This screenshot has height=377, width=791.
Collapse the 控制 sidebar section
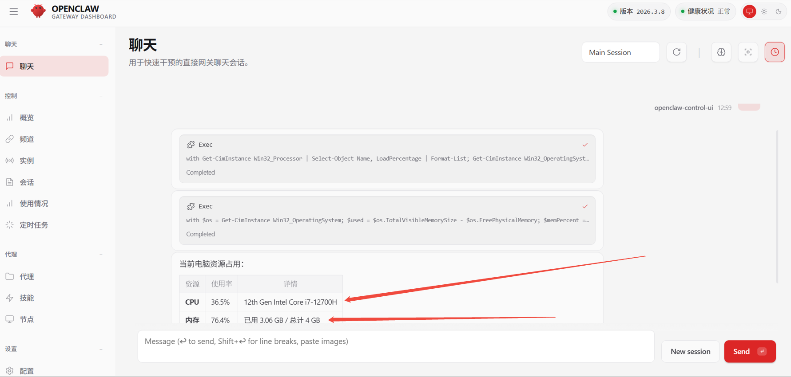101,96
